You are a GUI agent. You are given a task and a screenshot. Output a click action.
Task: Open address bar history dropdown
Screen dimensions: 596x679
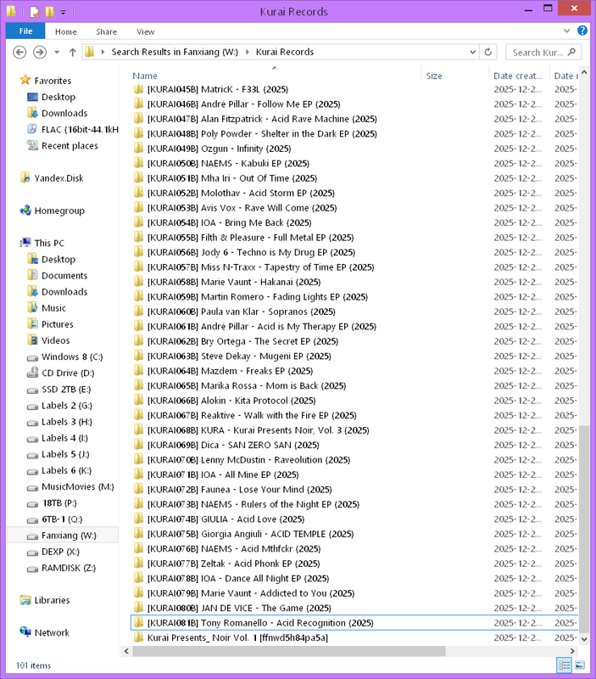coord(473,52)
